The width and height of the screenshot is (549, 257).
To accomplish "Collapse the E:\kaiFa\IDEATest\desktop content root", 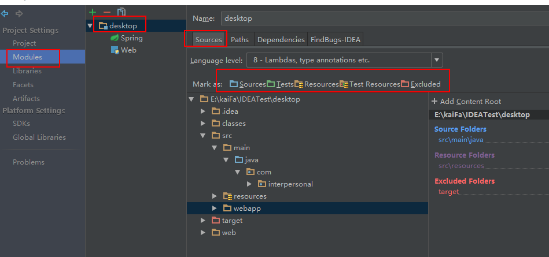I will click(x=191, y=99).
